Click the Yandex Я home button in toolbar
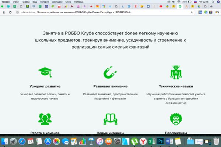The height and width of the screenshot is (147, 221). [x=4, y=12]
